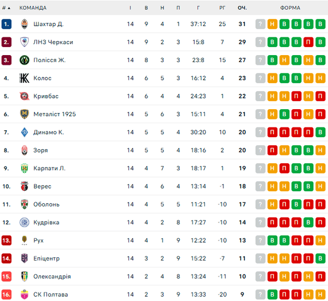The width and height of the screenshot is (328, 301).
Task: Click rank badge 1 for Шахтар Д.
Action: click(6, 24)
